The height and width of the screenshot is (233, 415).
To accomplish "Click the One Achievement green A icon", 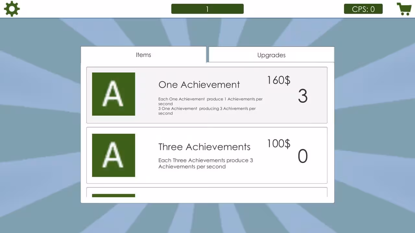I will pyautogui.click(x=113, y=94).
